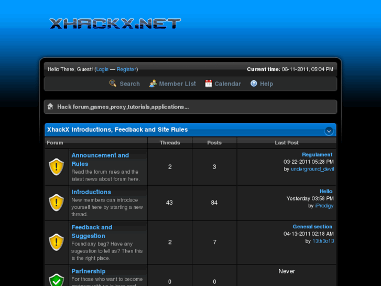Click the Threads column header

click(170, 143)
